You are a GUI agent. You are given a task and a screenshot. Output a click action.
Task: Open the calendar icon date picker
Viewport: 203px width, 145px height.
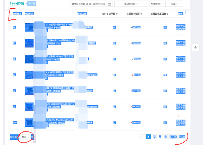[109, 4]
